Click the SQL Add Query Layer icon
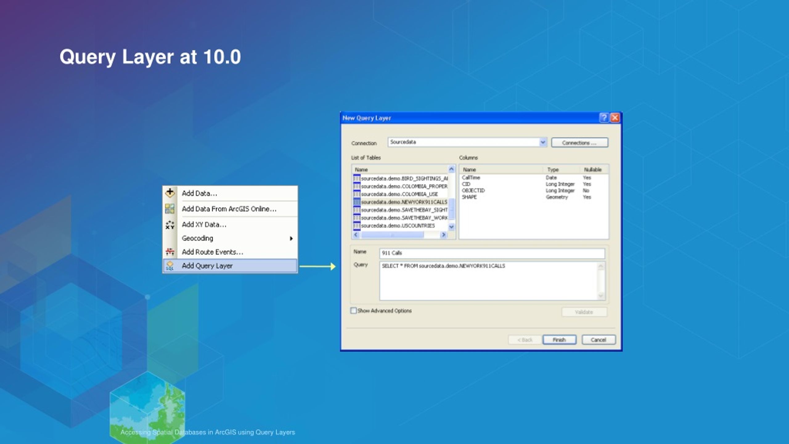 170,266
